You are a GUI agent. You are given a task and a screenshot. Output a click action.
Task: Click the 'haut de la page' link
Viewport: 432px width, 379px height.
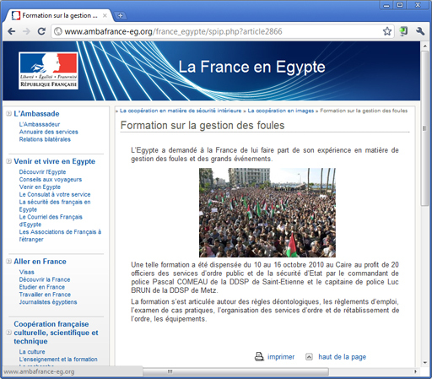342,357
